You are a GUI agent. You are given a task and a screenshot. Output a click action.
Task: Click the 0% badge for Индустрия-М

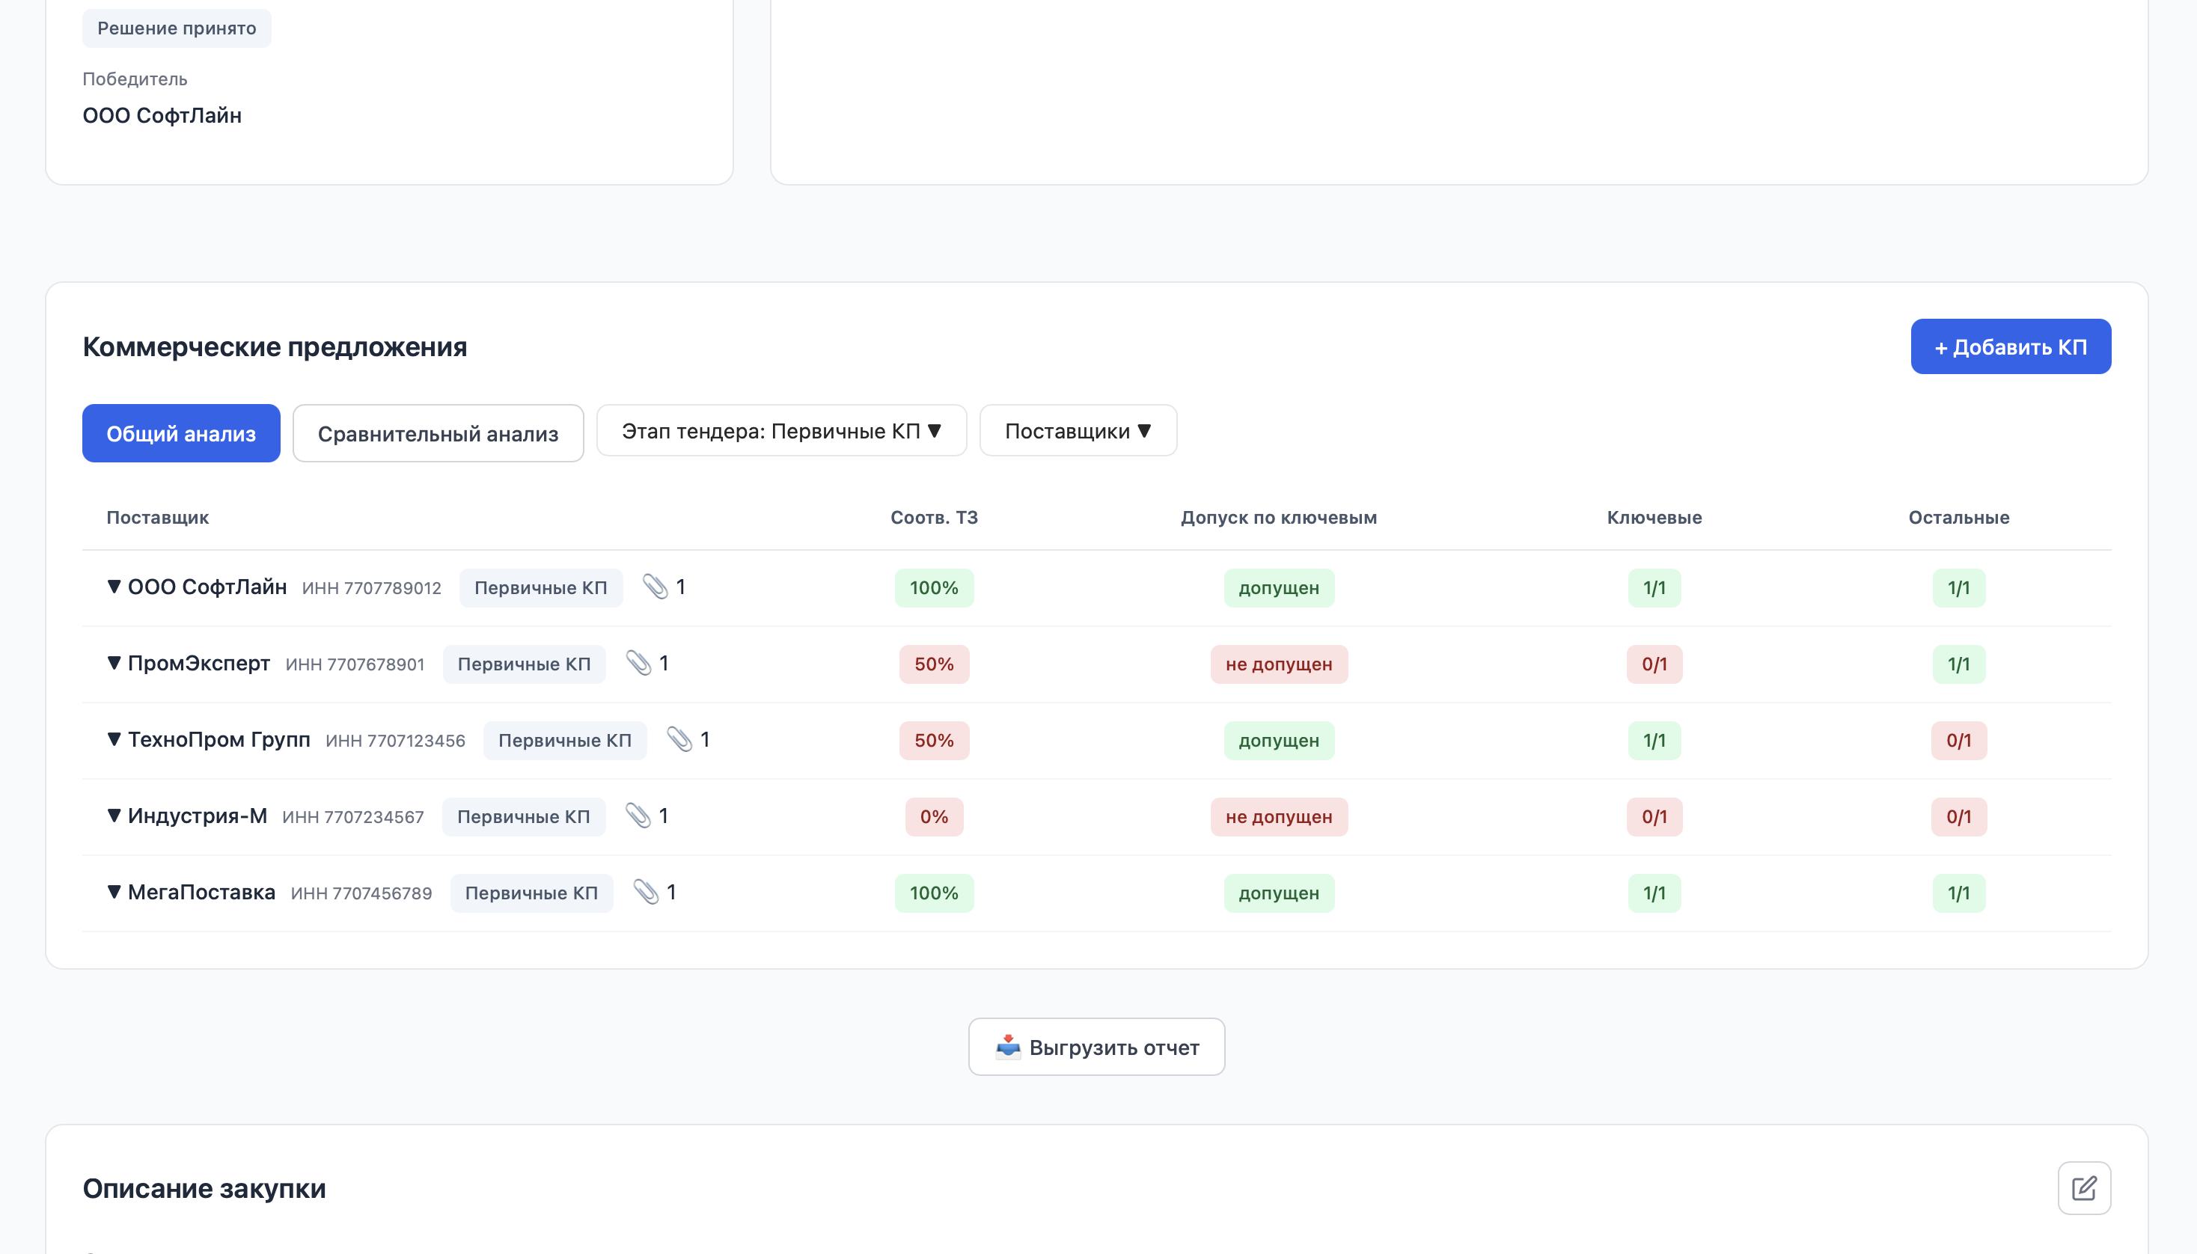934,816
